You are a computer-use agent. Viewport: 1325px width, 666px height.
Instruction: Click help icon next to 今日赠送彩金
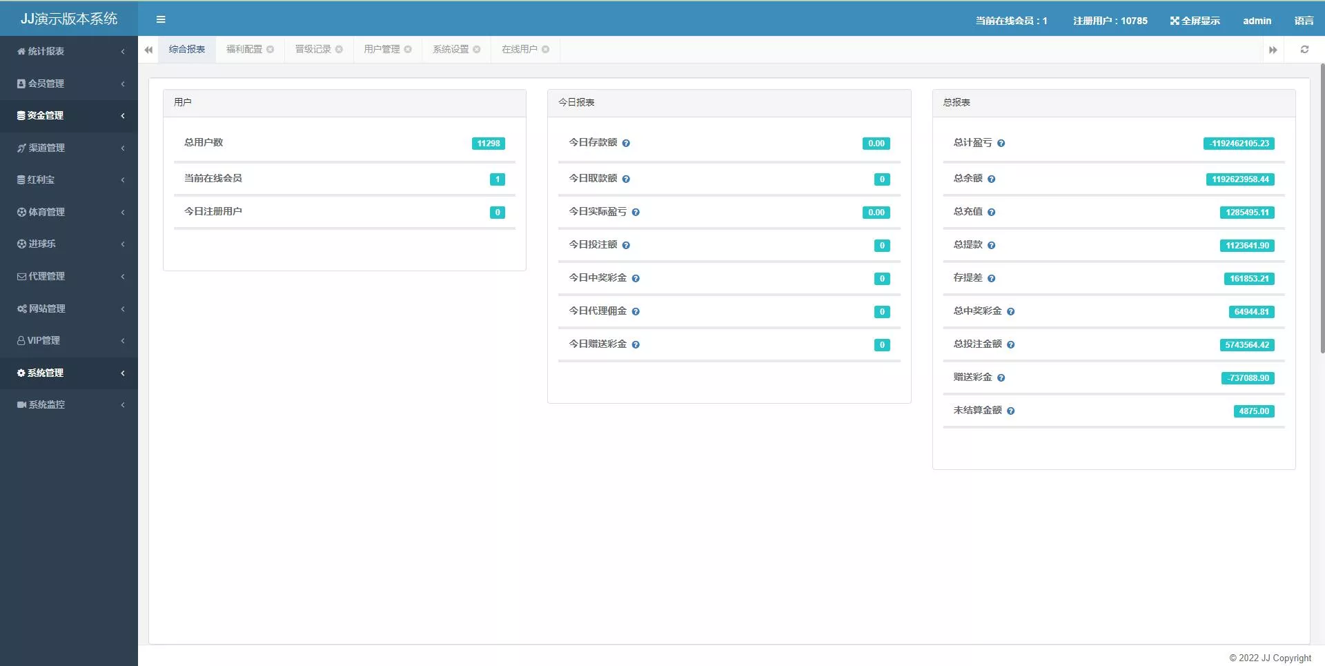[x=636, y=345]
